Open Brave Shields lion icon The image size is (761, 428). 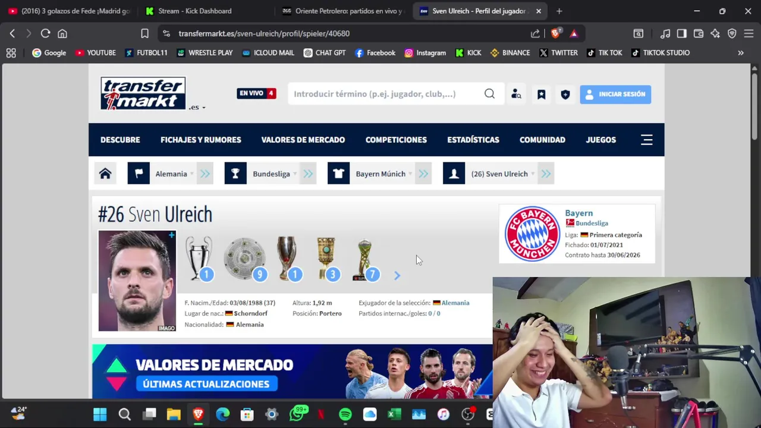(x=555, y=33)
